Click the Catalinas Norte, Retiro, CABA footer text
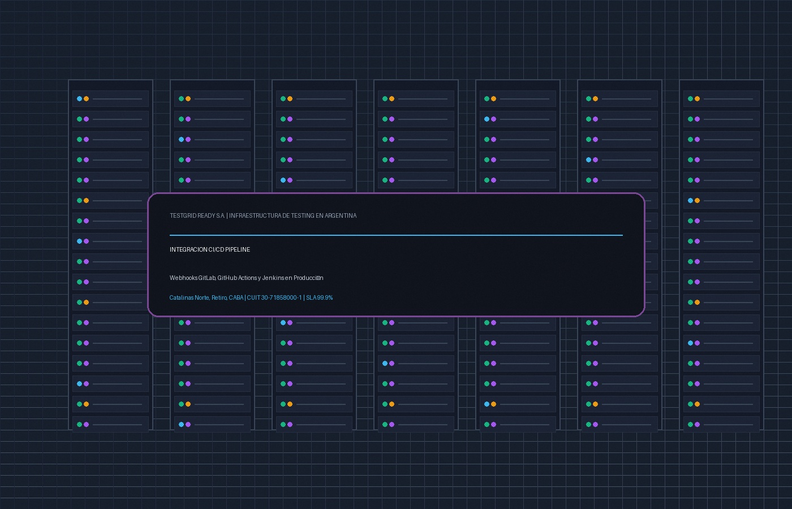792x509 pixels. pos(206,297)
